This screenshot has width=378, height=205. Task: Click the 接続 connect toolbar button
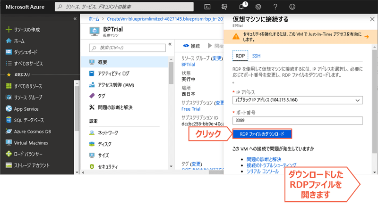(192, 46)
